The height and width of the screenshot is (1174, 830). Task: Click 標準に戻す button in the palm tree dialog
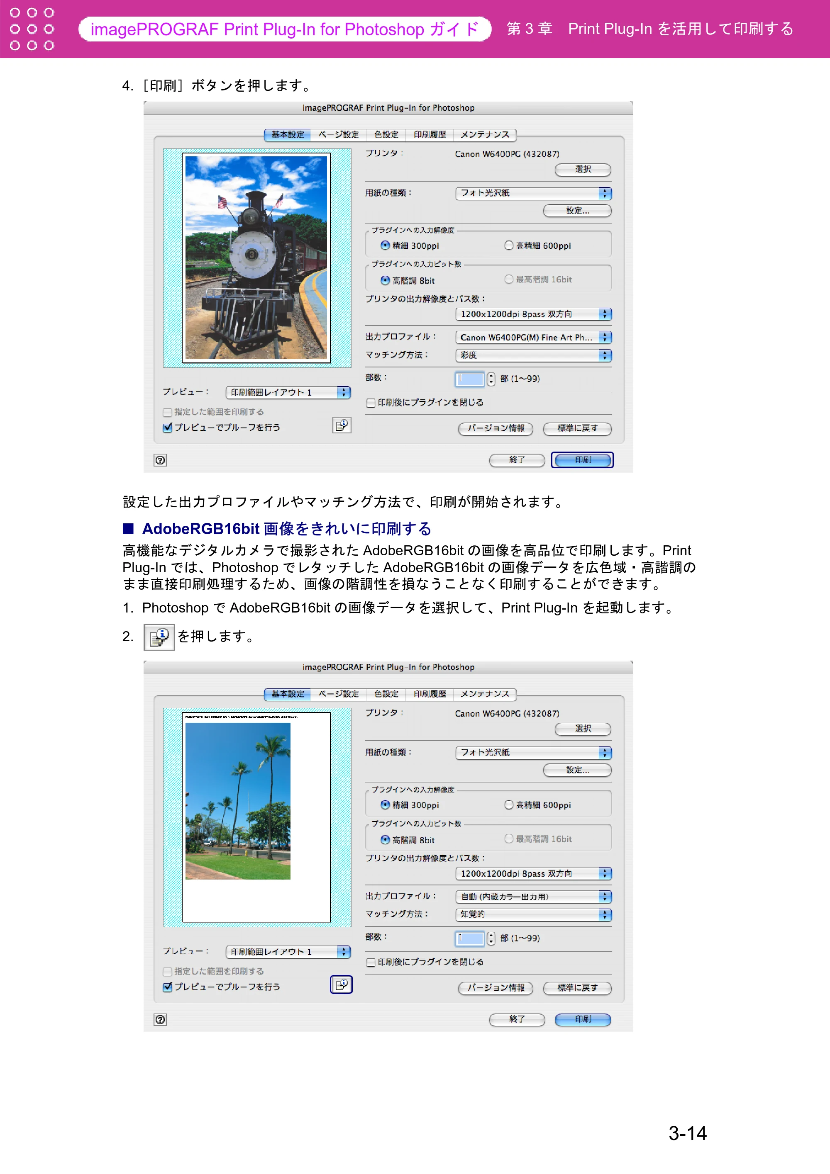coord(577,988)
